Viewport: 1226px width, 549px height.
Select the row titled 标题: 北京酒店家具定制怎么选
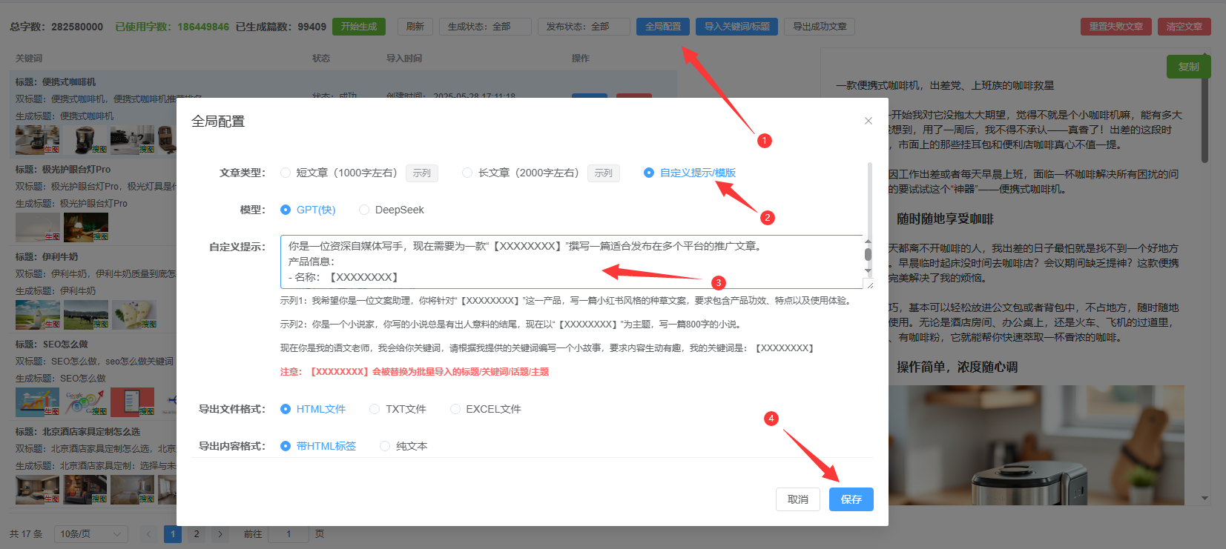click(x=78, y=432)
